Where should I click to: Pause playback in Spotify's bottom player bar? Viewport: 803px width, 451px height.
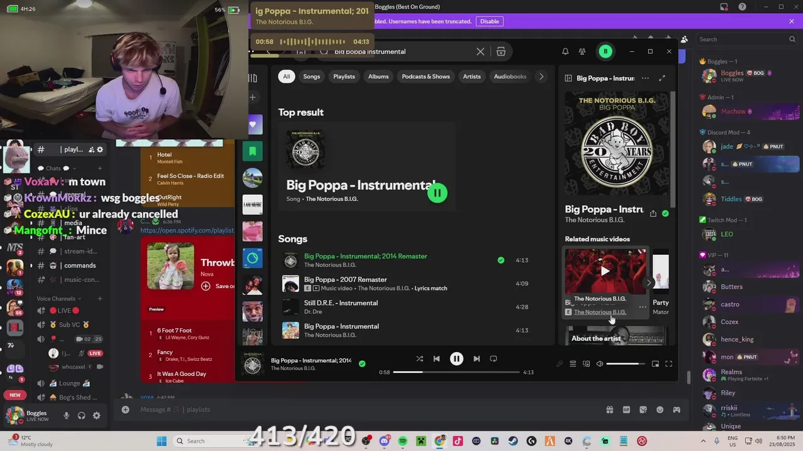tap(456, 359)
